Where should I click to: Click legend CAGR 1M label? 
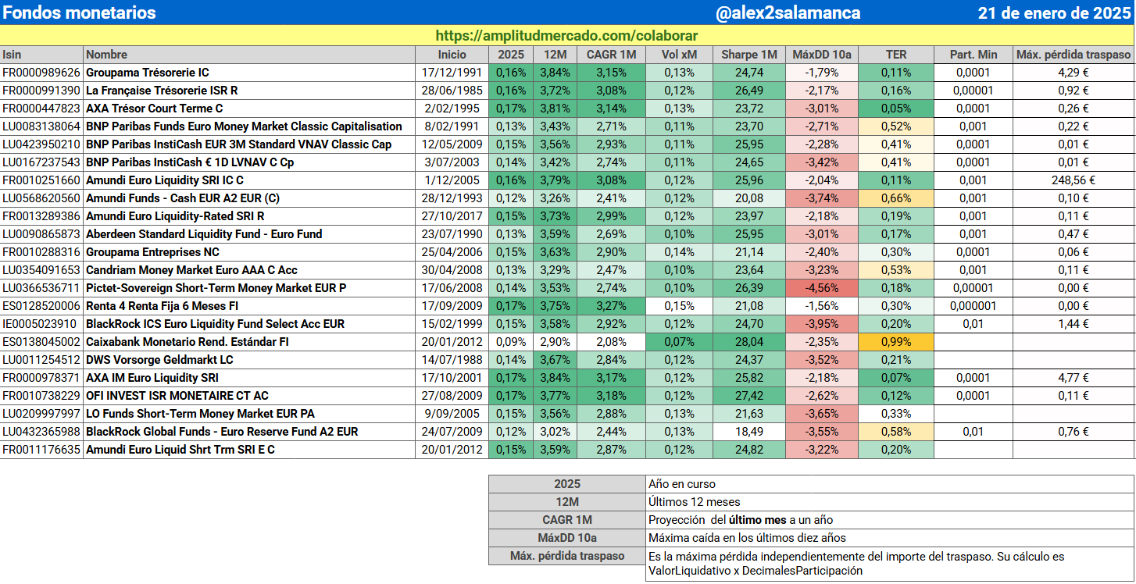pyautogui.click(x=567, y=520)
